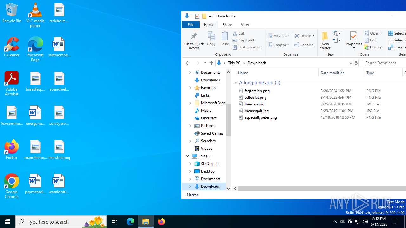
Task: Expand the 3D Objects tree node
Action: 190,164
